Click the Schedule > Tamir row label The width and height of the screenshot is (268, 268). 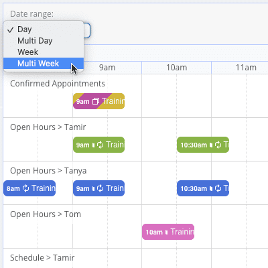42,258
